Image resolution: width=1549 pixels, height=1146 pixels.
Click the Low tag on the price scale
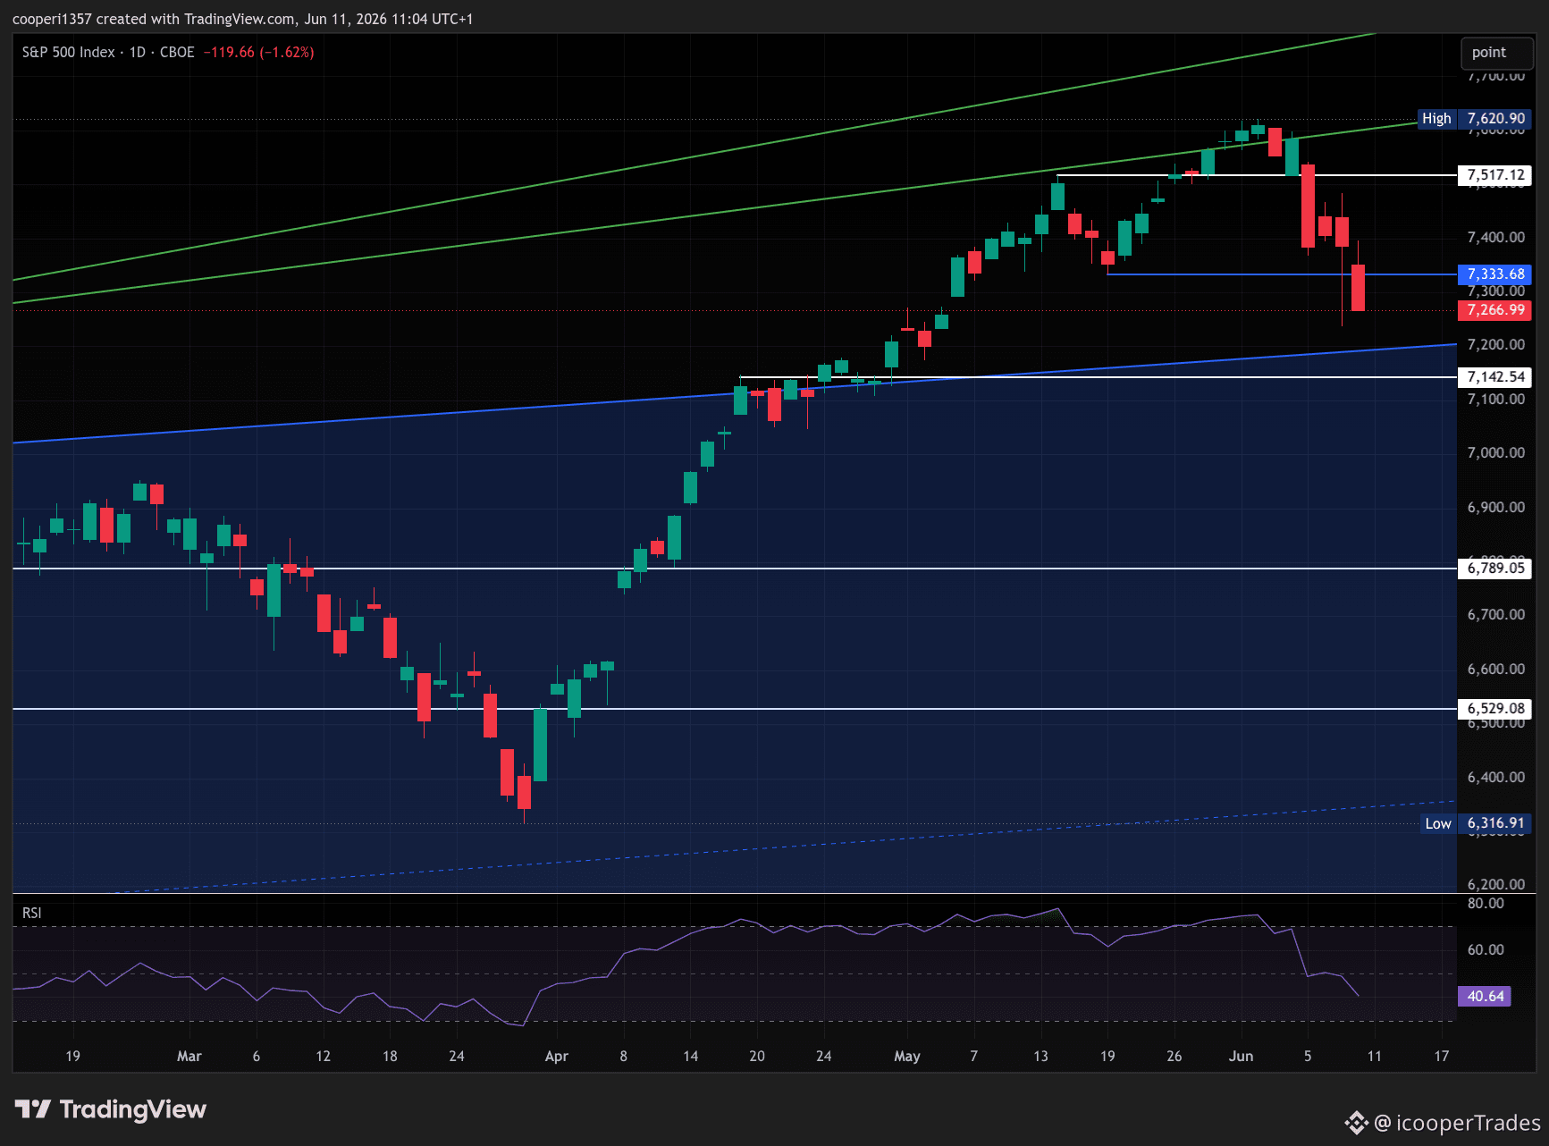coord(1438,823)
